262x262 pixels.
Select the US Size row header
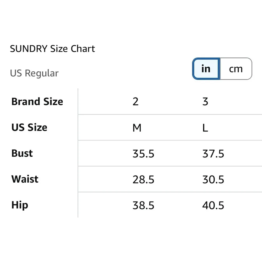click(29, 127)
